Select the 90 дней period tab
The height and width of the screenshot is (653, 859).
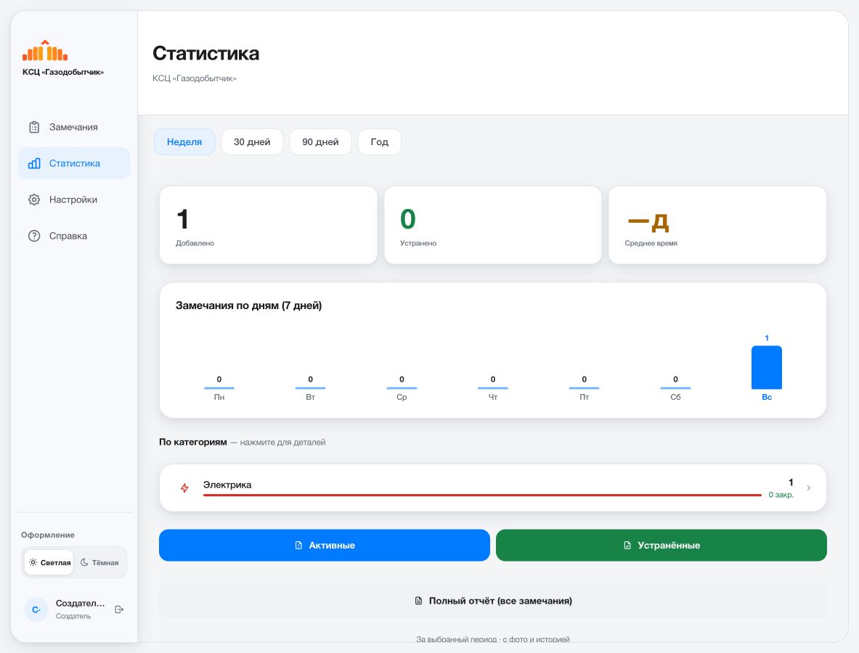pyautogui.click(x=320, y=141)
